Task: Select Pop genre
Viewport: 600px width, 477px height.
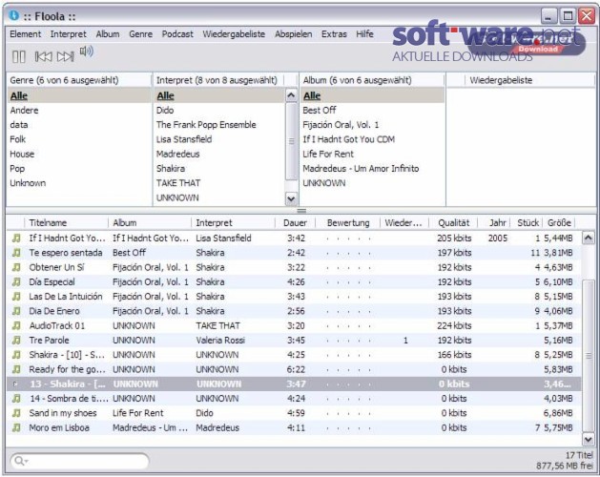Action: click(79, 169)
